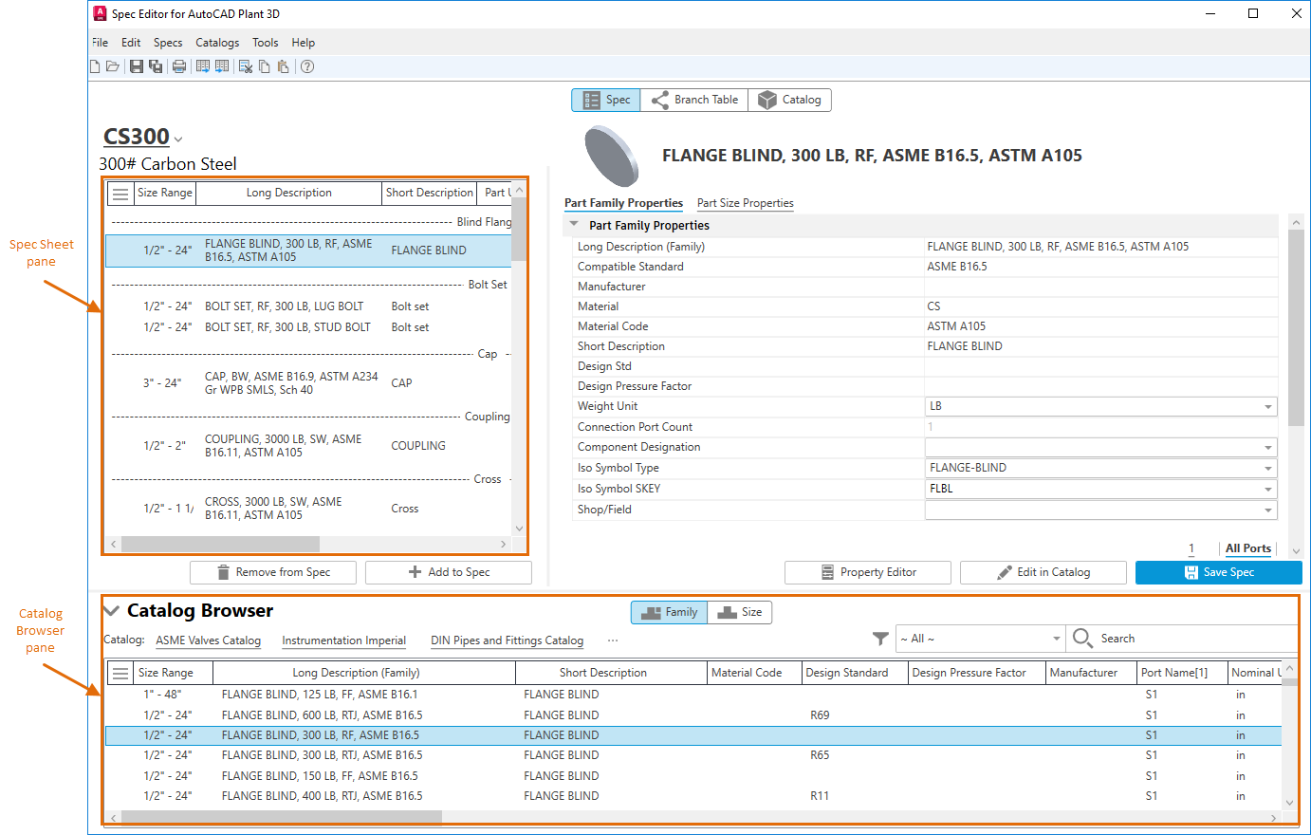Click the funnel filter icon
Viewport: 1311px width, 835px height.
click(x=880, y=639)
